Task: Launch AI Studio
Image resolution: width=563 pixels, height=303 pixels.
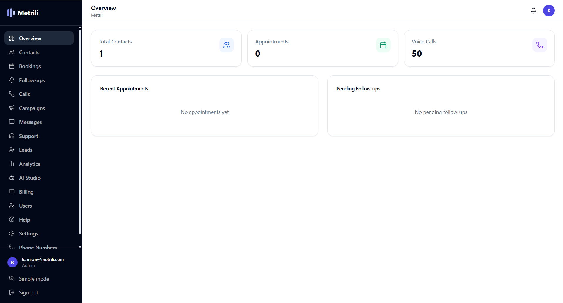Action: coord(39,178)
